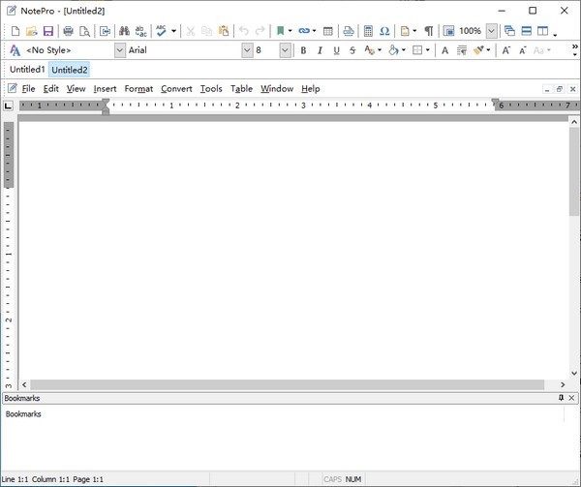Screen dimensions: 581x487
Task: Open the Arial font dropdown
Action: coord(247,50)
